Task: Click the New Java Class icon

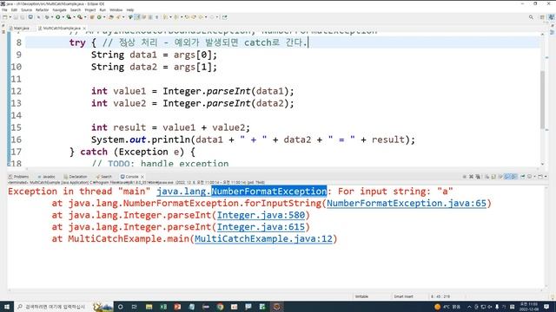Action: (99, 17)
